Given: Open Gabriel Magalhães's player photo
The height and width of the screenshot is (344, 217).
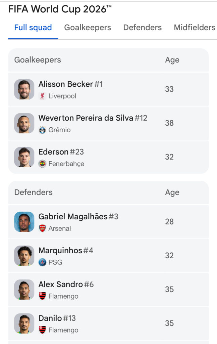Looking at the screenshot, I should (x=24, y=222).
